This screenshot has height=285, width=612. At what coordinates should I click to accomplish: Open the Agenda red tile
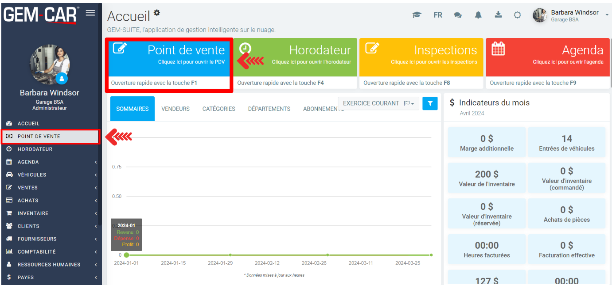click(x=547, y=57)
